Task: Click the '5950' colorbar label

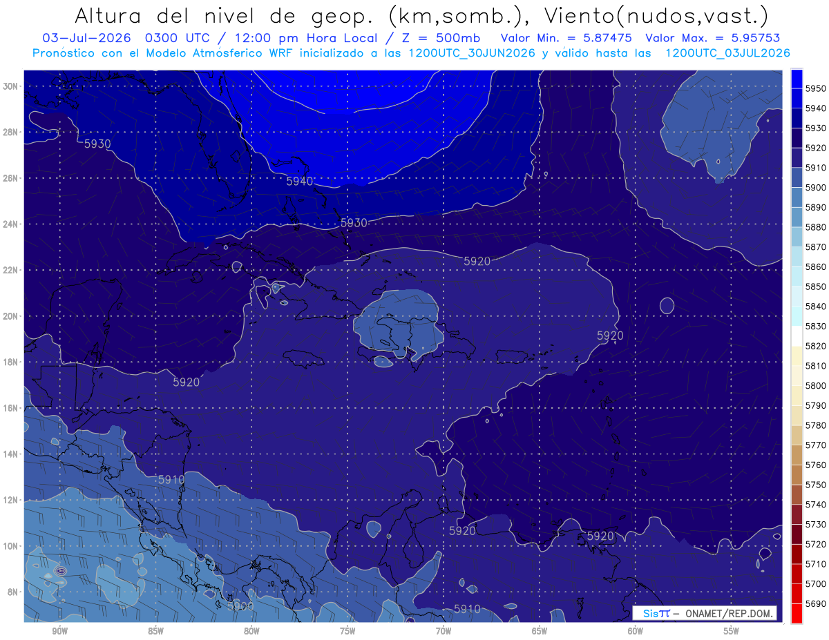Action: [817, 88]
